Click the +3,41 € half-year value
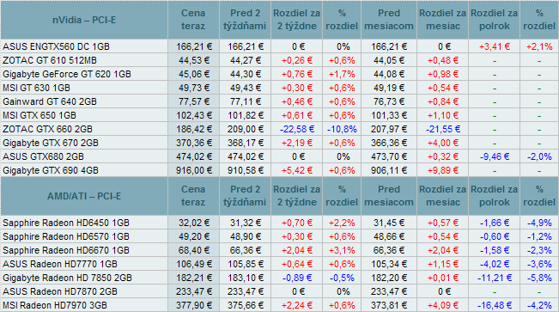 (494, 46)
